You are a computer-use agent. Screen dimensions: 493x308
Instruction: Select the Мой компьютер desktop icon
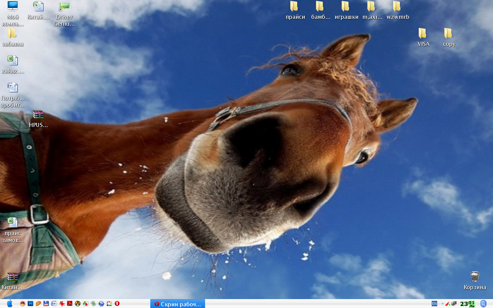[x=13, y=7]
